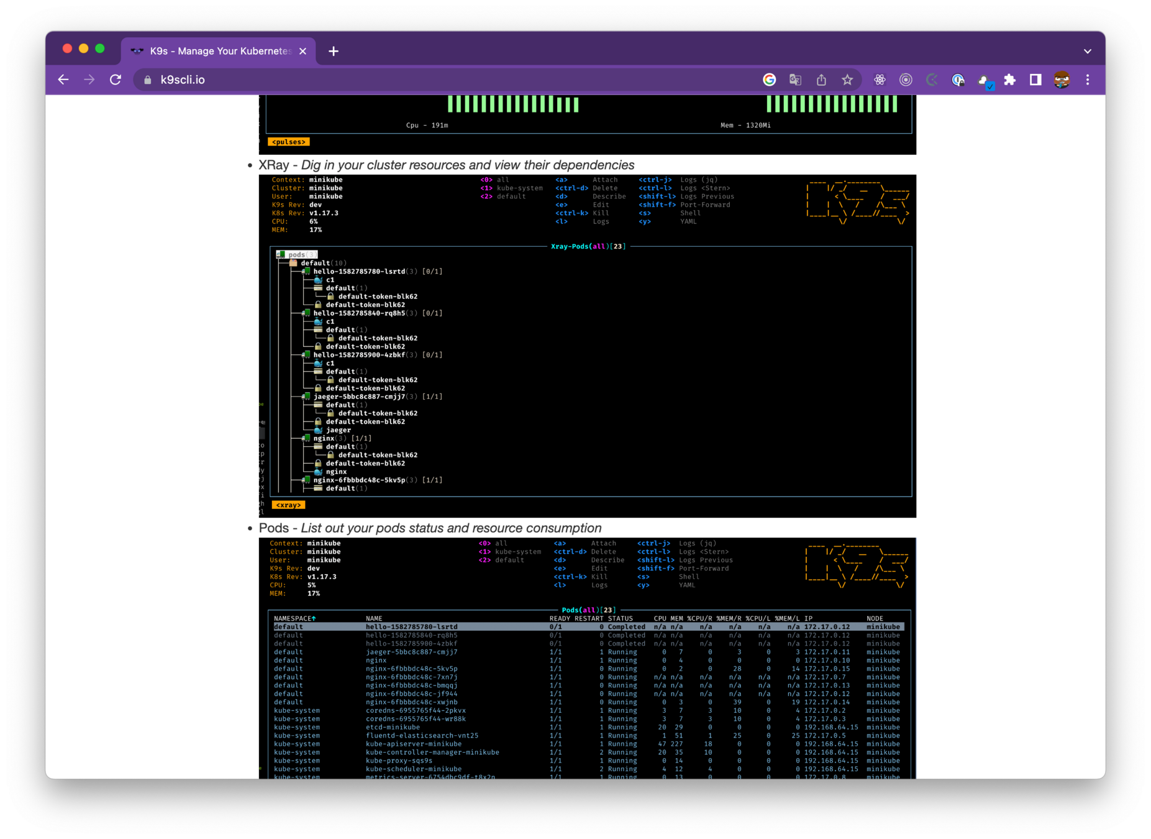1151x839 pixels.
Task: Reload the k9scli.io page
Action: (116, 80)
